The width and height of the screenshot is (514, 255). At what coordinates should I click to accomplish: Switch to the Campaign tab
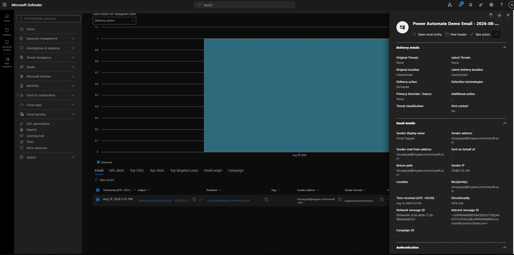click(x=236, y=171)
